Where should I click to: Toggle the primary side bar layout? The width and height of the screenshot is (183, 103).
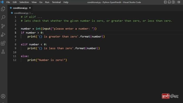[165, 2]
